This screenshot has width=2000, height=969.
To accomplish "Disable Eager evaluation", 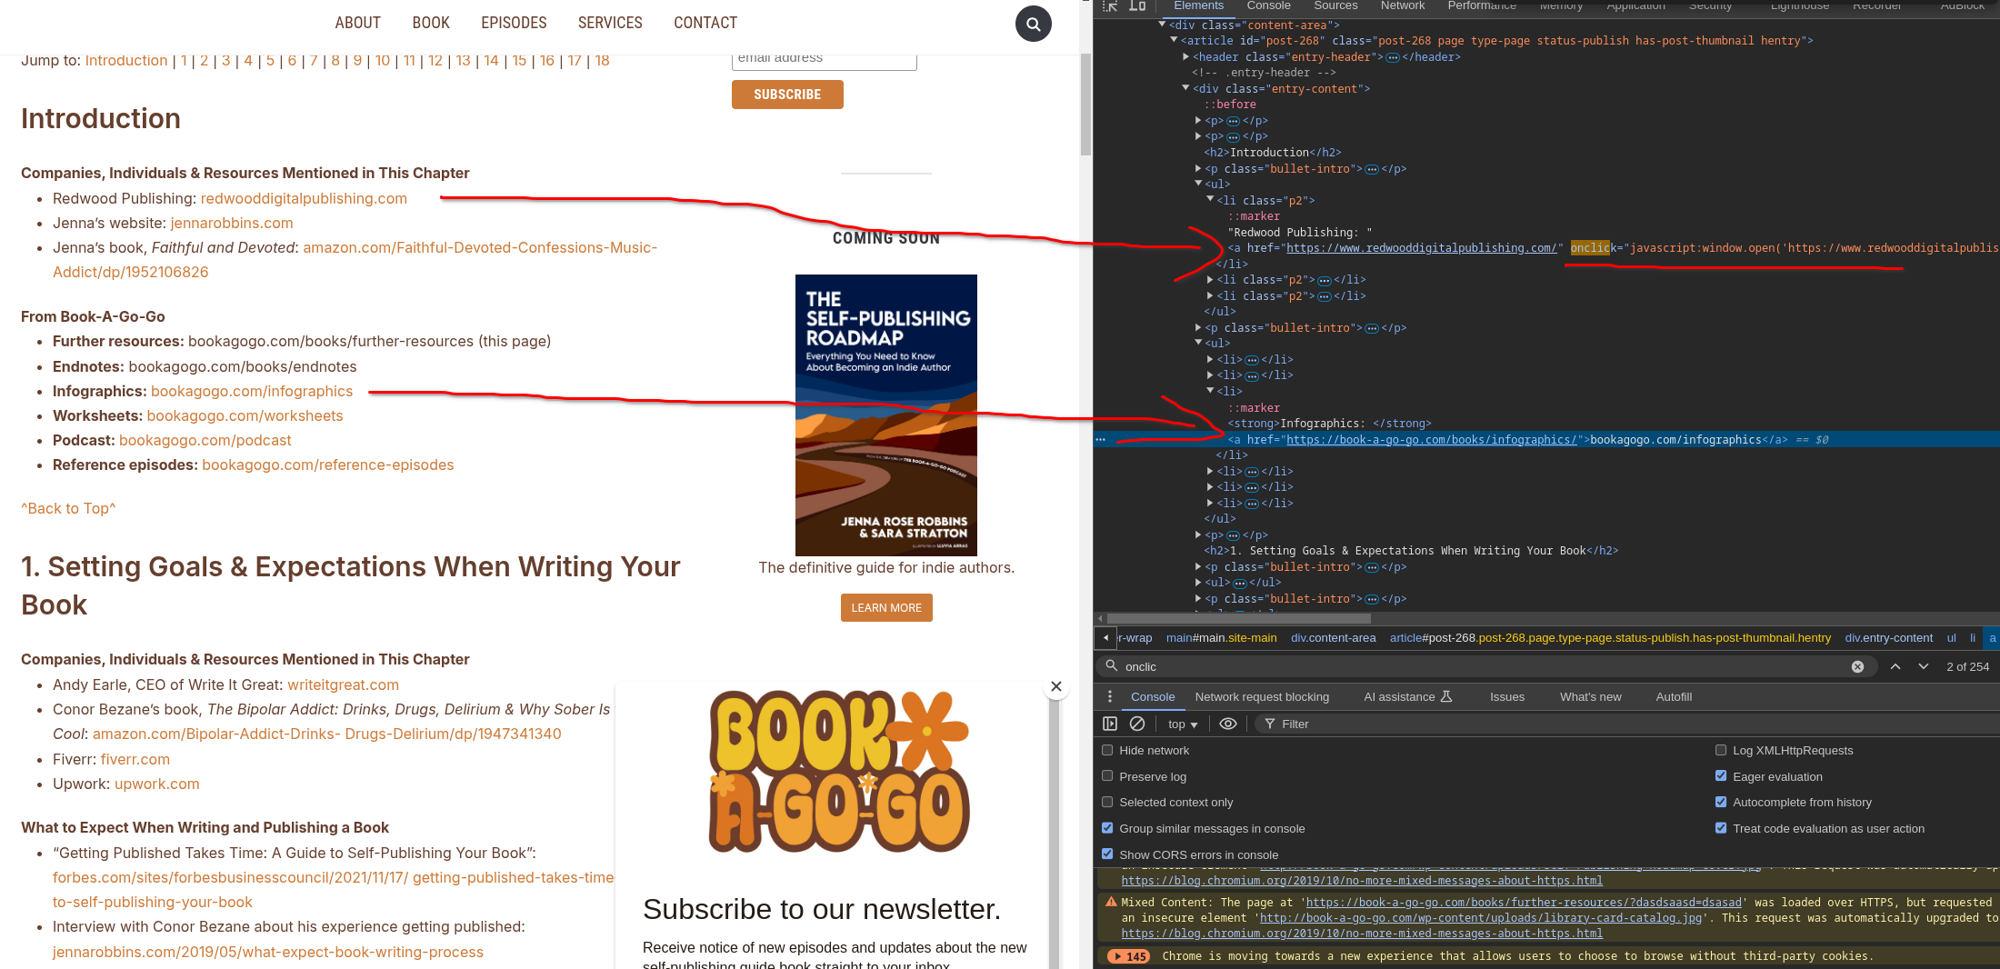I will pos(1721,775).
